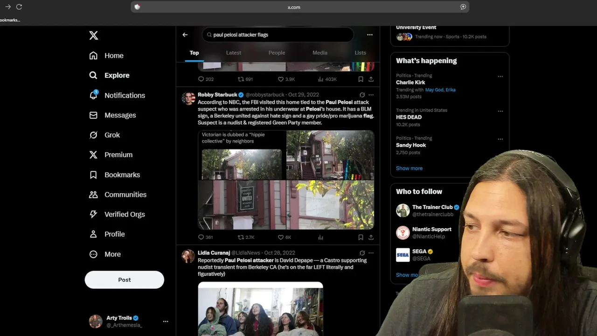Click the x.com address bar

[x=299, y=7]
